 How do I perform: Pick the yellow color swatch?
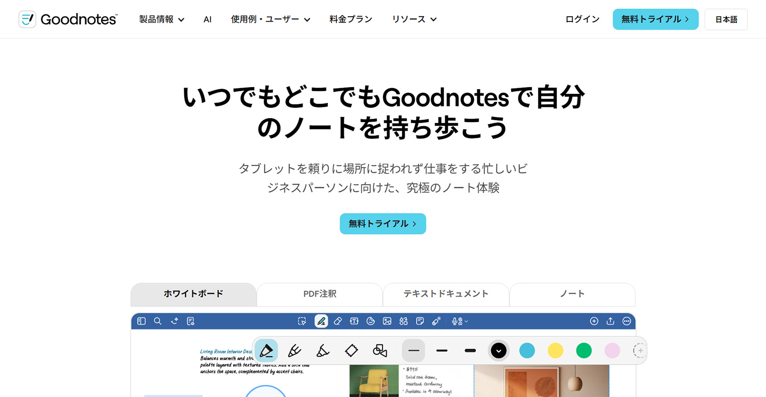point(555,351)
